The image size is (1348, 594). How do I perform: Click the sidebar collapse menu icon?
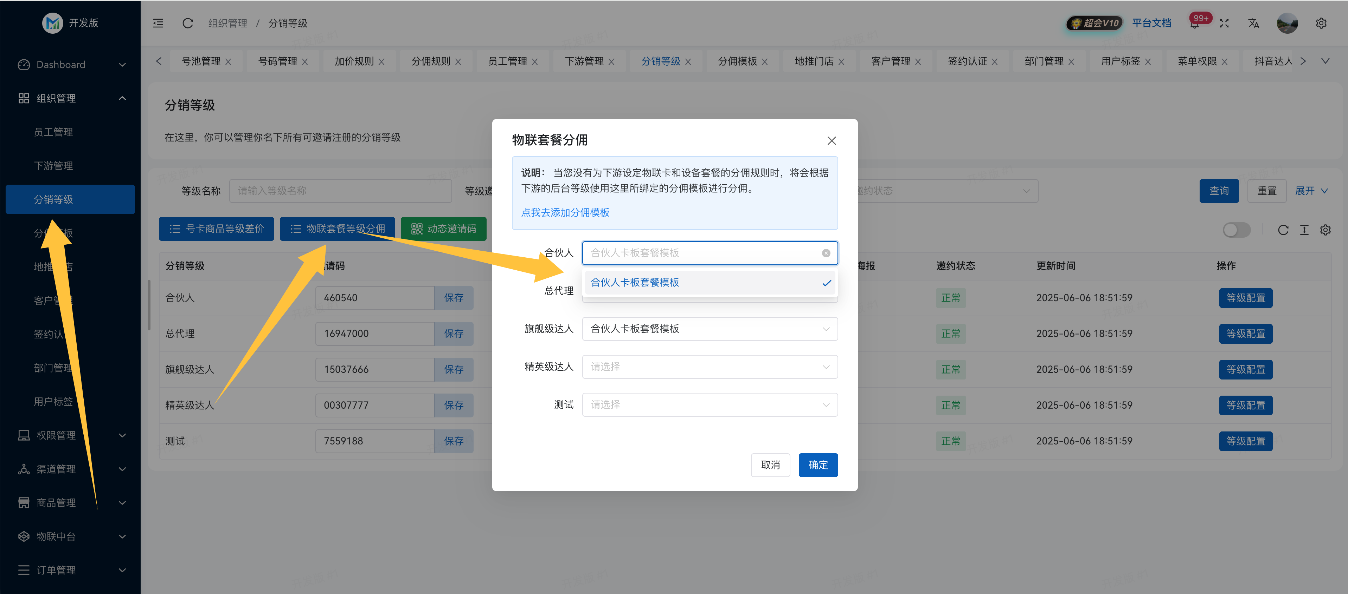(x=158, y=23)
